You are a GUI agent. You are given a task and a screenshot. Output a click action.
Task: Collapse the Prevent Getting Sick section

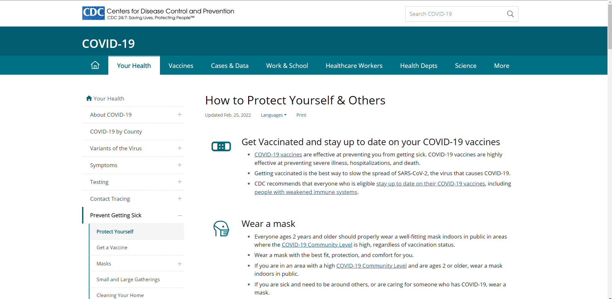tap(180, 216)
